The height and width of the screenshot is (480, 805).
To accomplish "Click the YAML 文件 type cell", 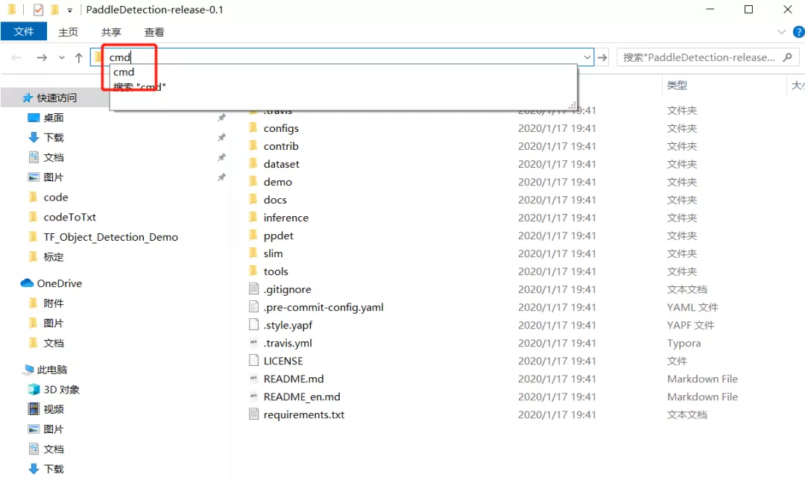I will pos(692,308).
